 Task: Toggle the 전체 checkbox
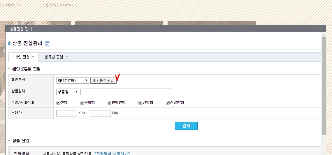pos(58,103)
